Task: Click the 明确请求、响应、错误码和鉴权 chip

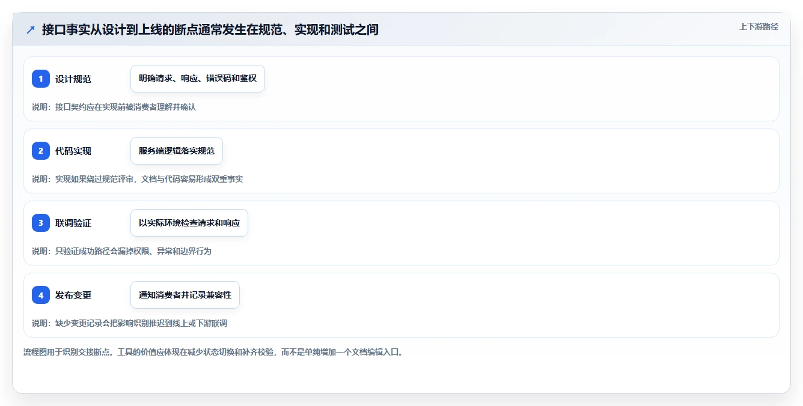Action: tap(198, 79)
